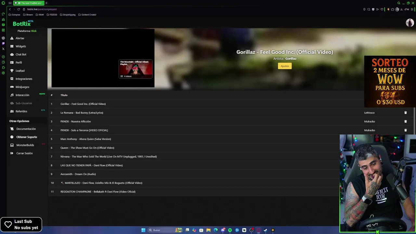
Task: Open the Interacción music note icon
Action: point(12,95)
